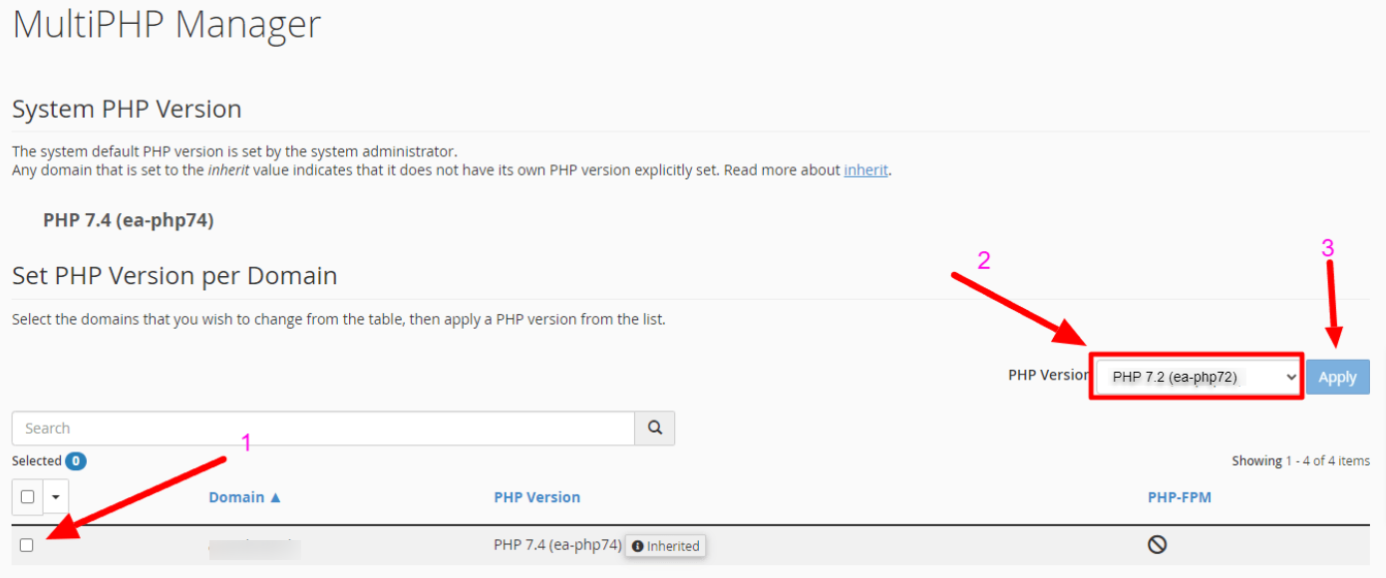
Task: Click the PHP-FPM disabled circle icon
Action: click(x=1157, y=544)
